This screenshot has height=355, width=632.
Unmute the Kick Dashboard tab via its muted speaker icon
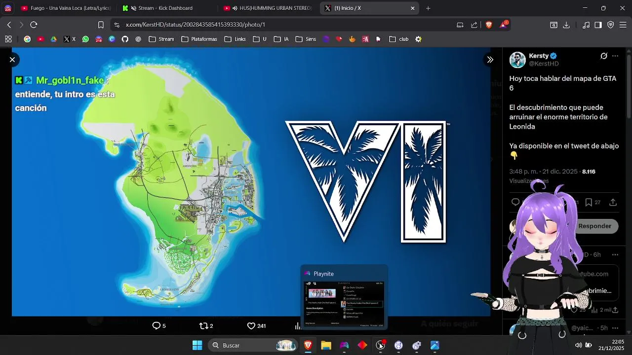tap(133, 8)
